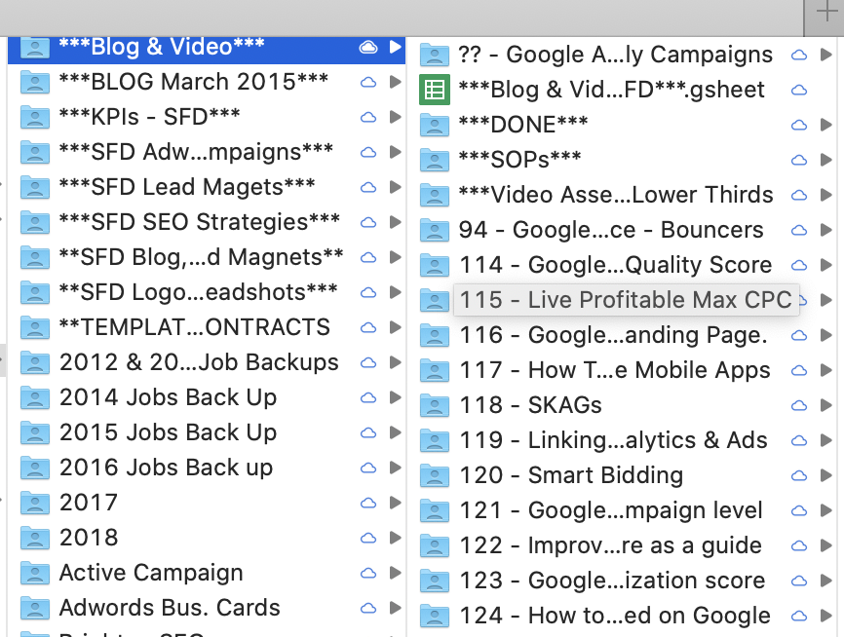Click the ***DONE*** folder icon
The image size is (844, 637).
(435, 125)
